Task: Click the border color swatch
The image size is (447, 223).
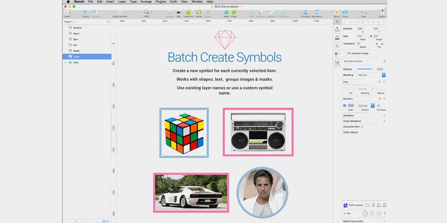Action: click(x=351, y=106)
